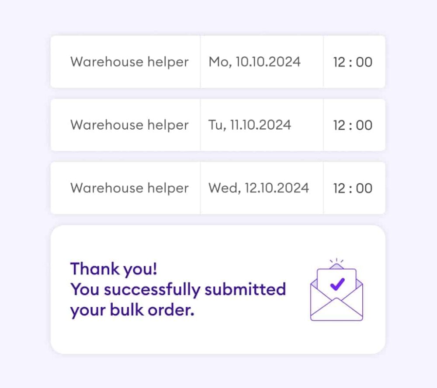The width and height of the screenshot is (437, 388).
Task: Click the Thank you! heading
Action: [x=114, y=268]
